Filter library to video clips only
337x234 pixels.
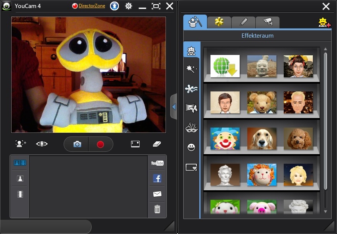point(20,194)
